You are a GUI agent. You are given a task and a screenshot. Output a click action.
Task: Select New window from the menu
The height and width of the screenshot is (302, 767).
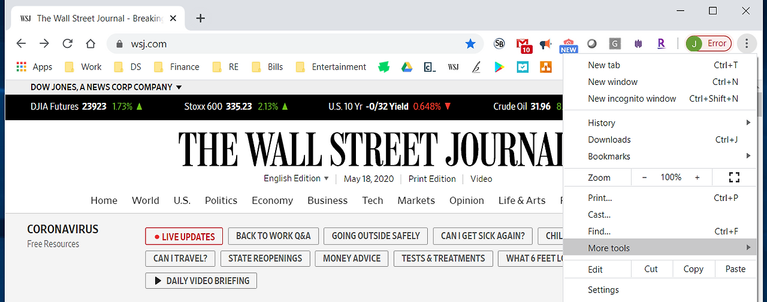pos(660,82)
